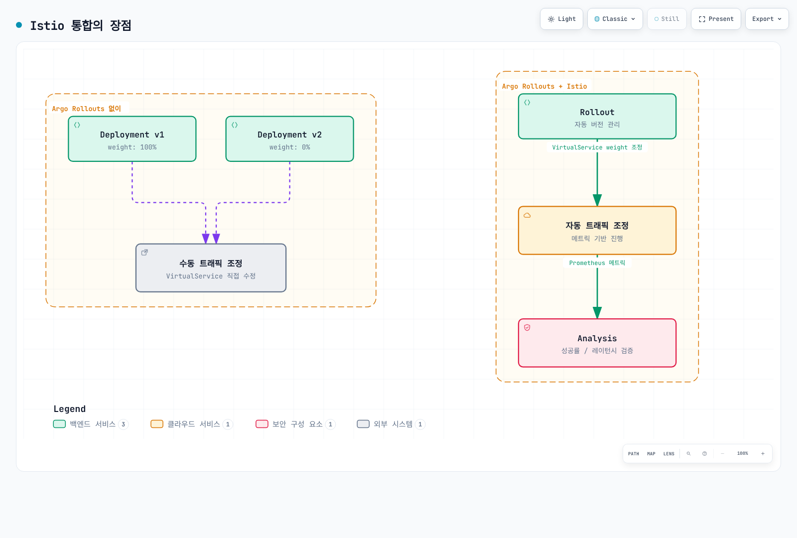797x538 pixels.
Task: Click the sun icon in Light button
Action: tap(551, 19)
